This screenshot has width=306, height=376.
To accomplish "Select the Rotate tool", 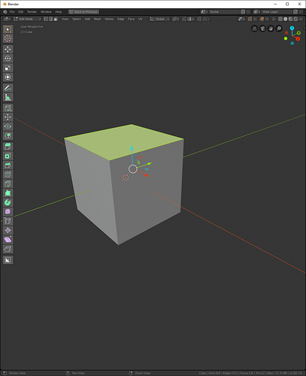I will pyautogui.click(x=8, y=59).
